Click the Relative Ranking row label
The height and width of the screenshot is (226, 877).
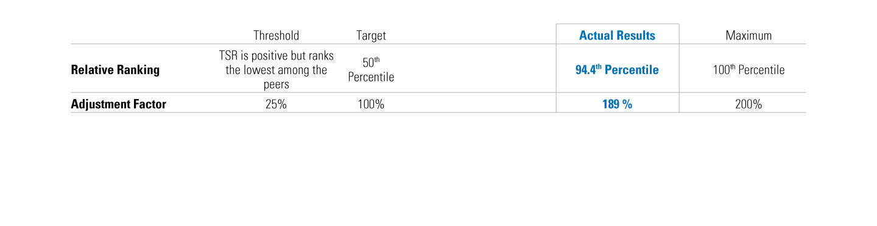coord(115,70)
